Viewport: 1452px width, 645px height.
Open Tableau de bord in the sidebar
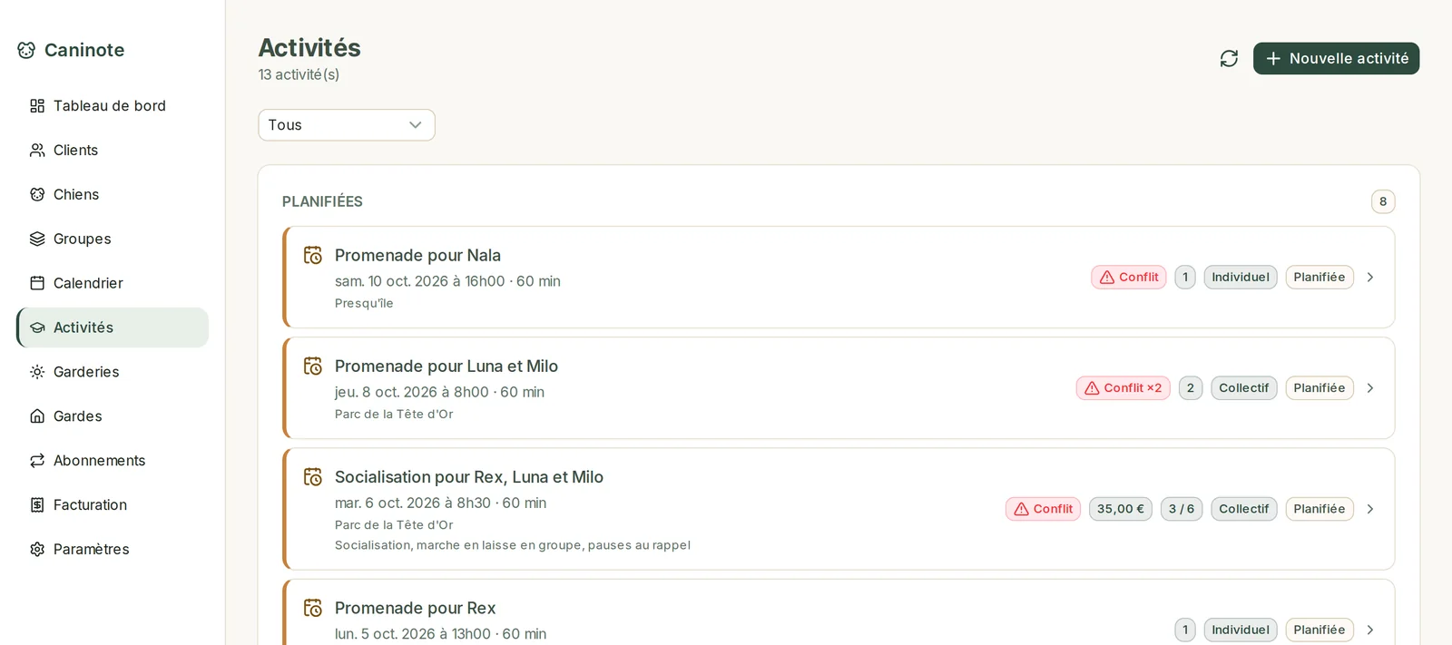[113, 106]
